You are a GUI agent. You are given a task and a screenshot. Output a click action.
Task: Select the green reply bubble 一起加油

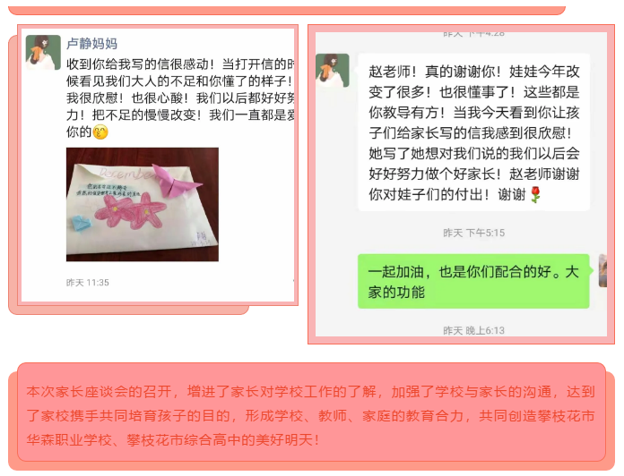473,281
